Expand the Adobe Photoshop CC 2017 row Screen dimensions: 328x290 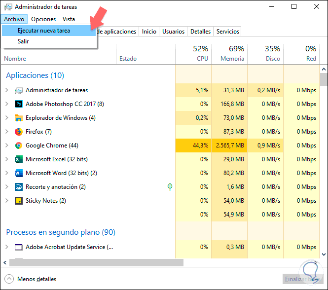click(7, 104)
